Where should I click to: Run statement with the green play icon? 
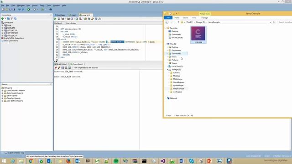(x=55, y=19)
